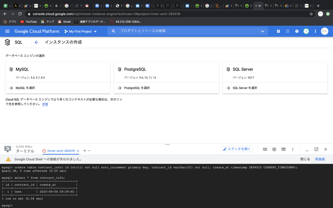Click the SQL service icon beside the page title
The image size is (333, 208).
click(x=7, y=42)
